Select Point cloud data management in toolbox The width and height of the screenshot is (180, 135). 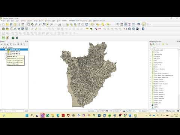point(163,75)
